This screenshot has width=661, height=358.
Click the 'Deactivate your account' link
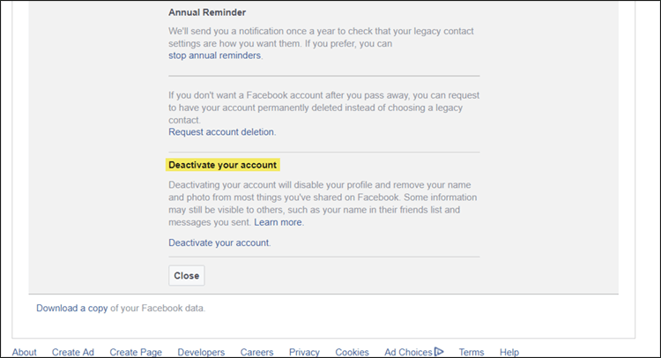(x=219, y=242)
